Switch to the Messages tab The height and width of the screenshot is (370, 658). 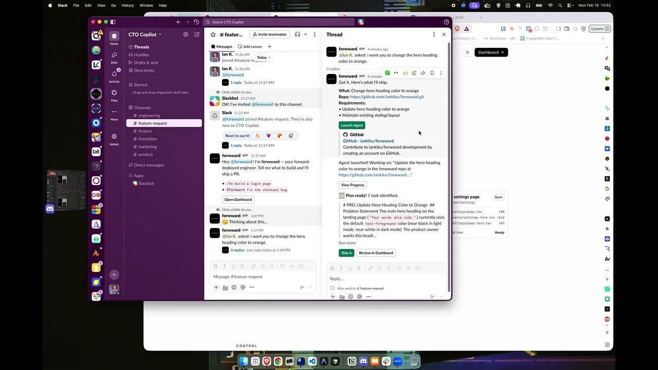click(222, 46)
